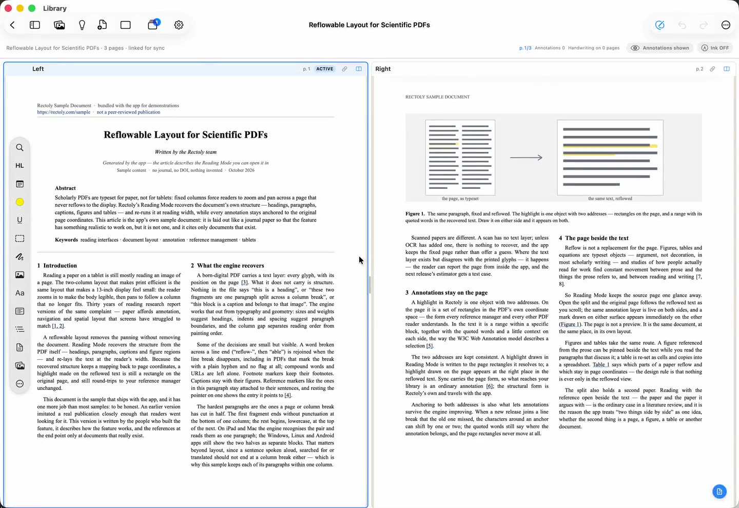
Task: Click the add-document icon in top toolbar
Action: point(103,25)
